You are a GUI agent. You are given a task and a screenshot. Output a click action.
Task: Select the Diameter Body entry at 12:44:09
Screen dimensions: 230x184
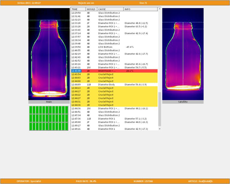tap(114, 85)
